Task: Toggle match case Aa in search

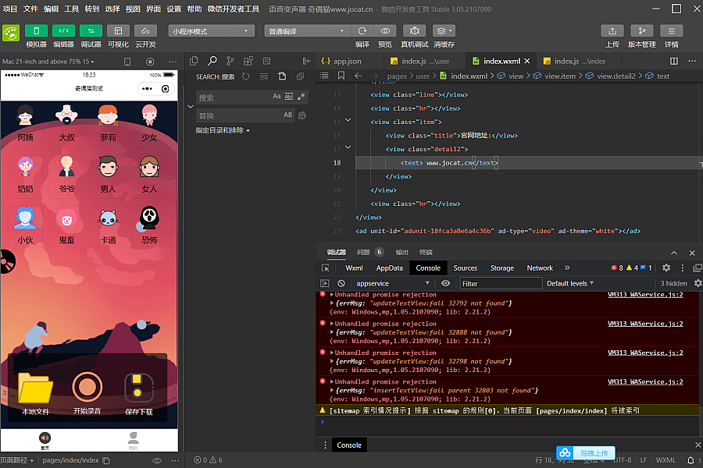Action: (277, 96)
